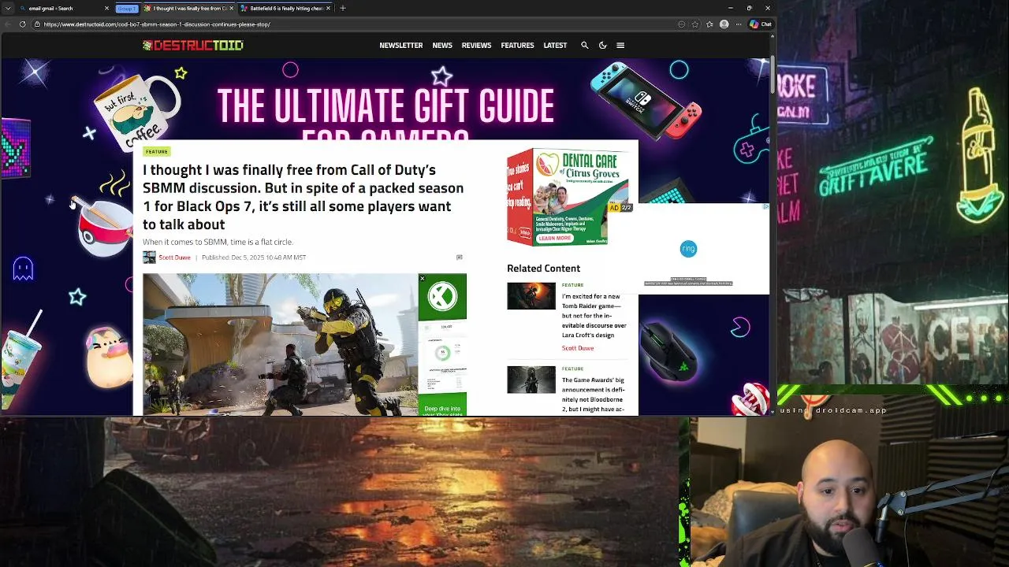Open the browser profile avatar
Image resolution: width=1009 pixels, height=567 pixels.
[724, 24]
